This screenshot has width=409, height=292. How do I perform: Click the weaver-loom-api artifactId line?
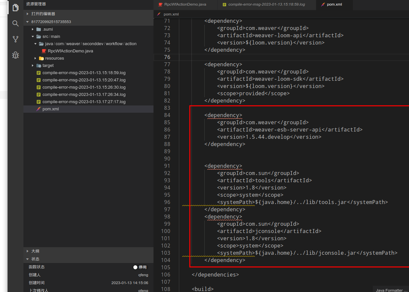pos(280,35)
